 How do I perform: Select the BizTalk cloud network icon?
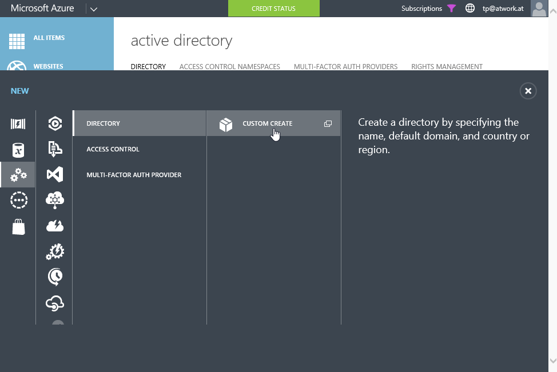coord(55,200)
